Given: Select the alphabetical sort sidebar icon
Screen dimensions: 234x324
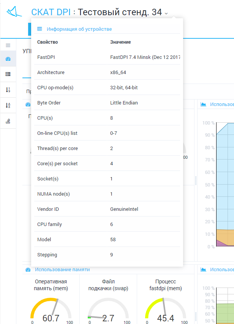Looking at the screenshot, I should (x=8, y=106).
